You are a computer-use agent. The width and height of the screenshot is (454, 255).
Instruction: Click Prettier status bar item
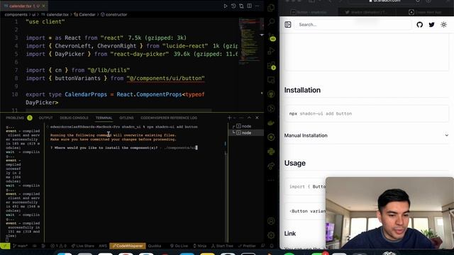tap(247, 246)
